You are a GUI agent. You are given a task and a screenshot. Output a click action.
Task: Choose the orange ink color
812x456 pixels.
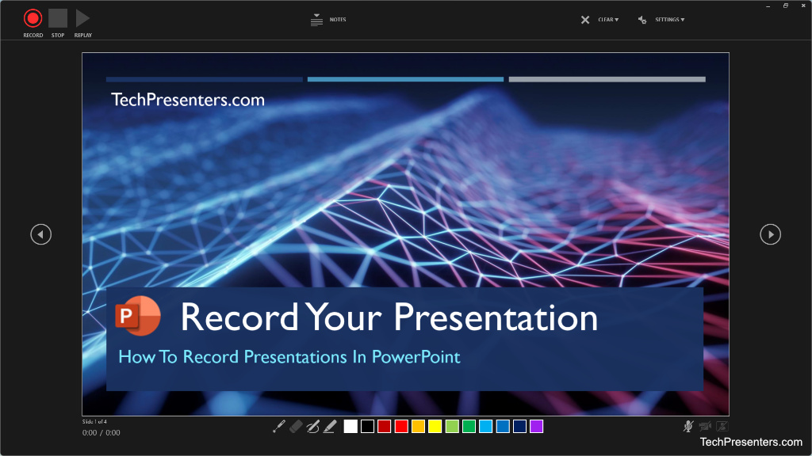tap(418, 427)
